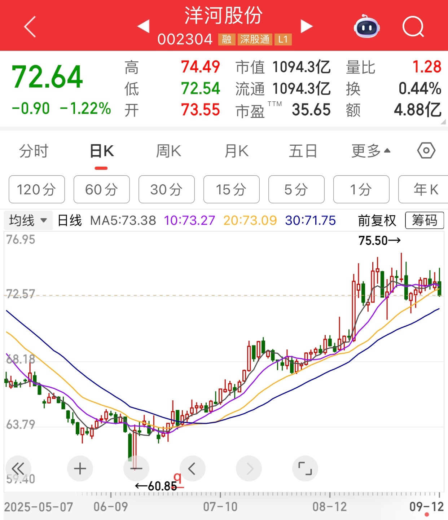Zoom in chart with plus button
The width and height of the screenshot is (448, 520).
(80, 468)
